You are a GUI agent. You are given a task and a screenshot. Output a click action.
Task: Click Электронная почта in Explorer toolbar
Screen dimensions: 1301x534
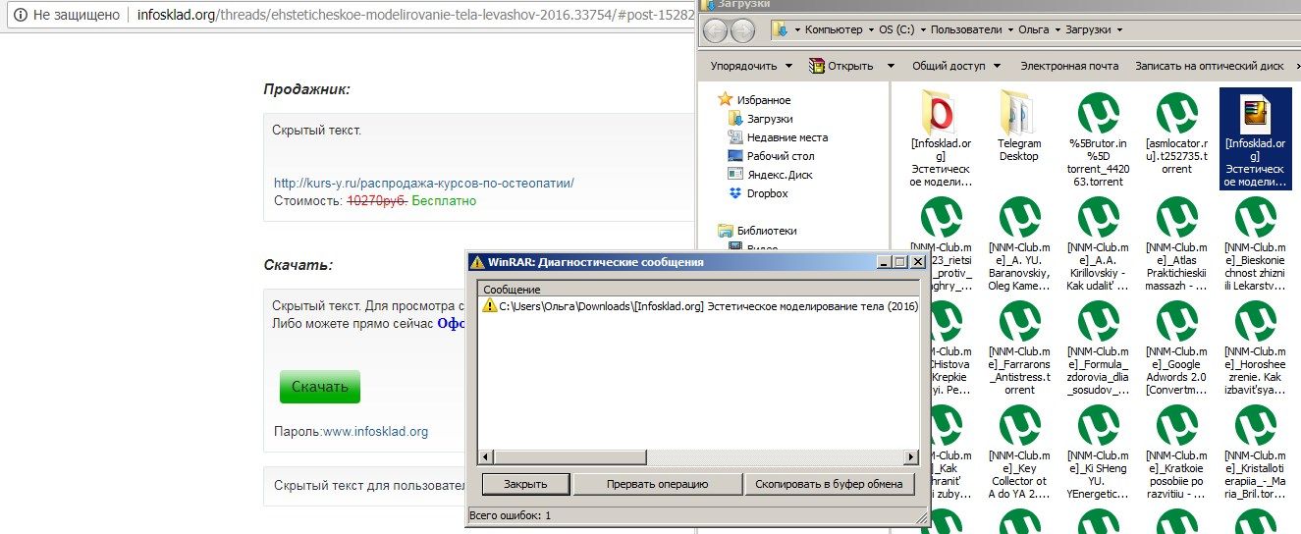[1069, 66]
